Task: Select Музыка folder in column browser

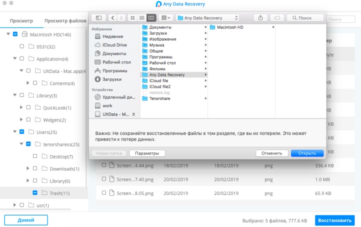Action: coord(174,45)
